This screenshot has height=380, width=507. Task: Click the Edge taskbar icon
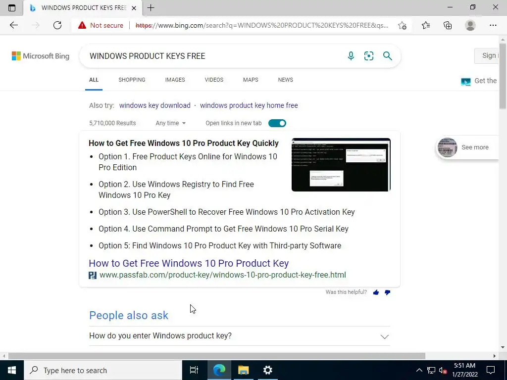pyautogui.click(x=219, y=370)
